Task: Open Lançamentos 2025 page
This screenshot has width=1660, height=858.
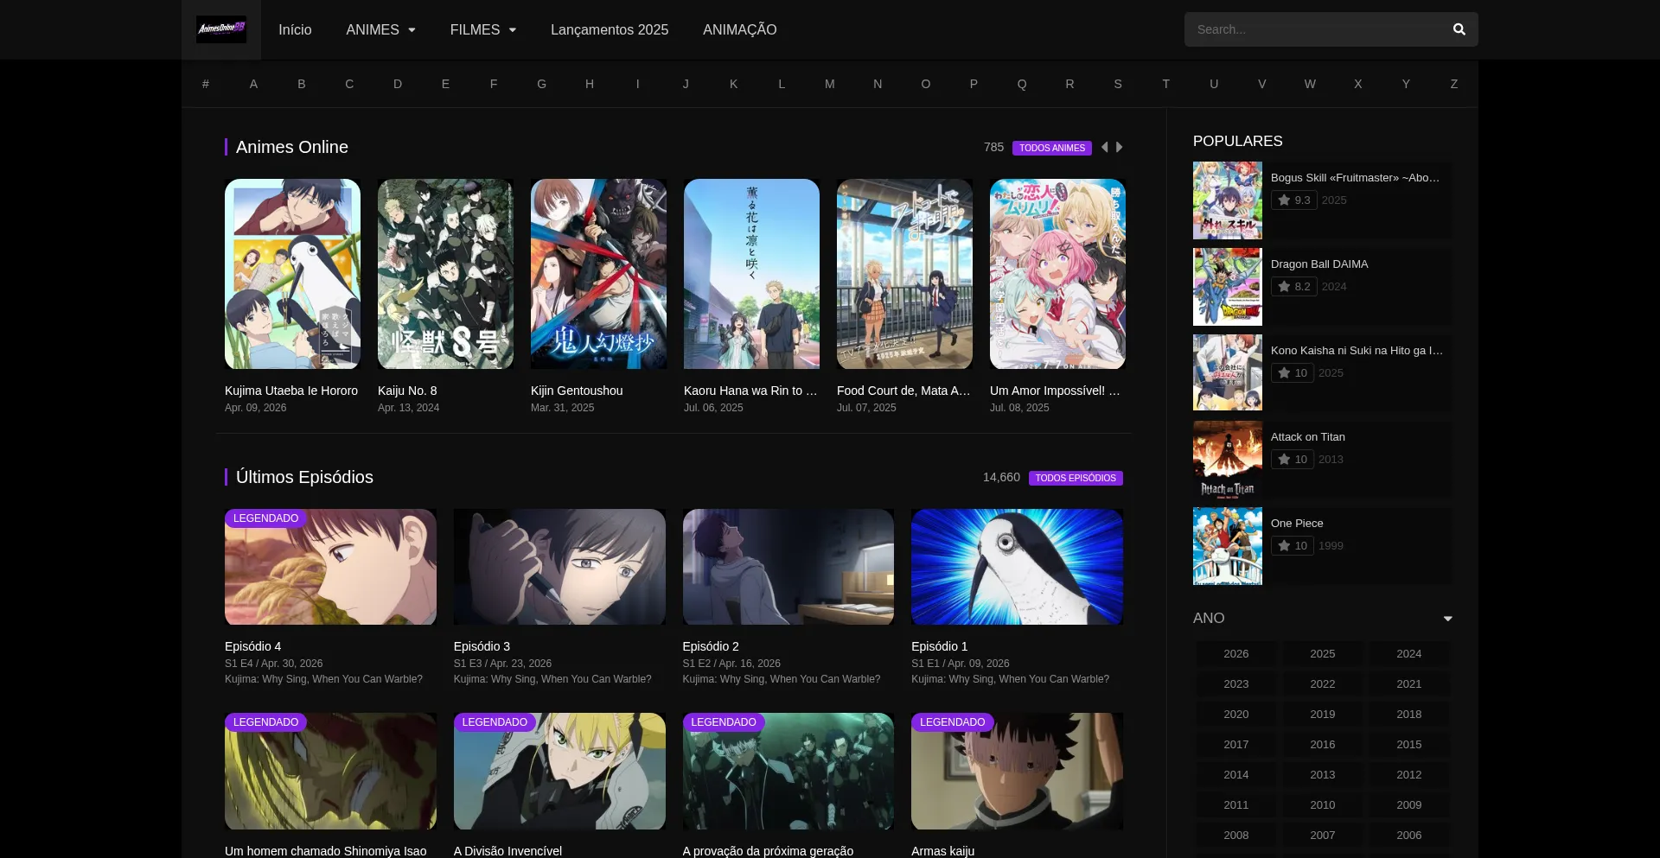Action: tap(610, 29)
